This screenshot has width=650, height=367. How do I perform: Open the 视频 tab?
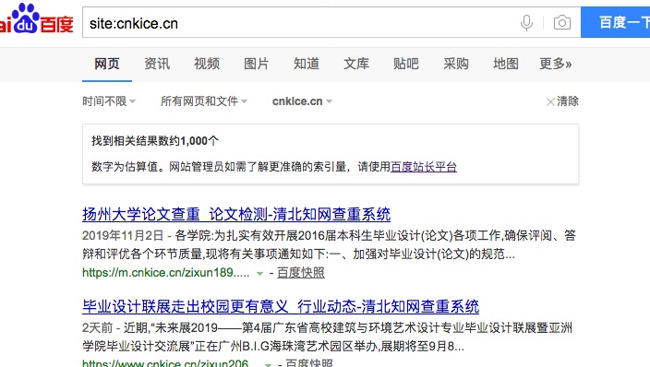click(207, 64)
